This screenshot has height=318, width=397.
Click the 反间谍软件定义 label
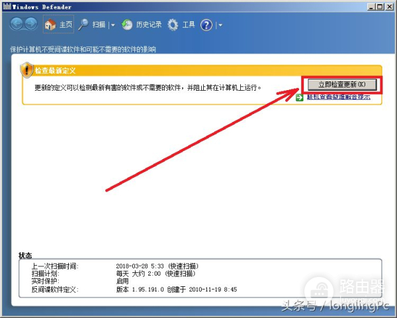click(55, 290)
